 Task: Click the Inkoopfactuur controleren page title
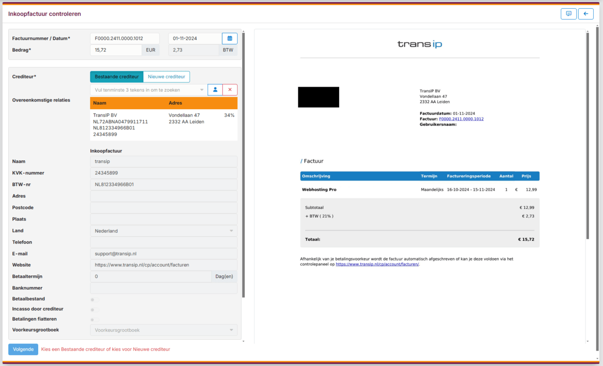[x=45, y=14]
